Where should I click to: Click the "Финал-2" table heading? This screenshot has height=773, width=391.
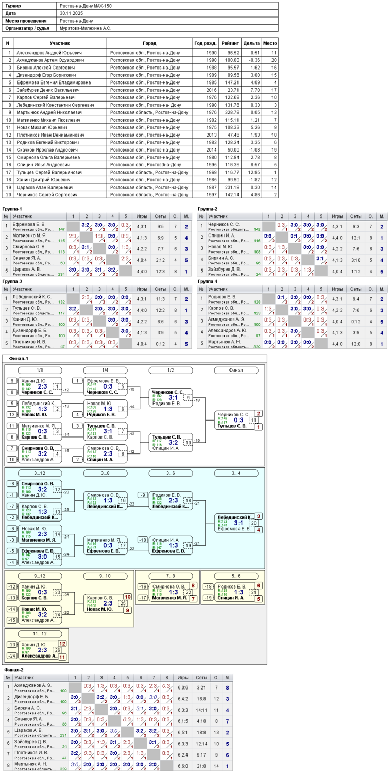tap(14, 670)
